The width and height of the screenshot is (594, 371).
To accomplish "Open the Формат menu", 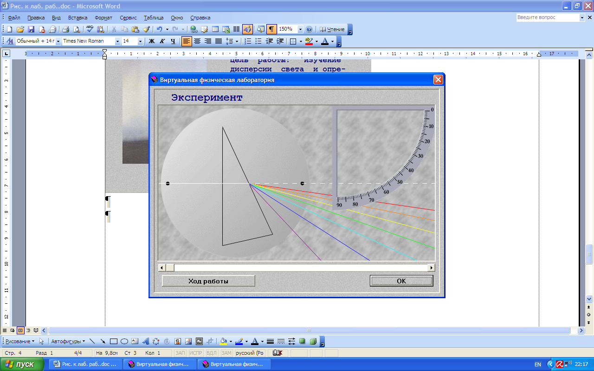I will point(103,18).
